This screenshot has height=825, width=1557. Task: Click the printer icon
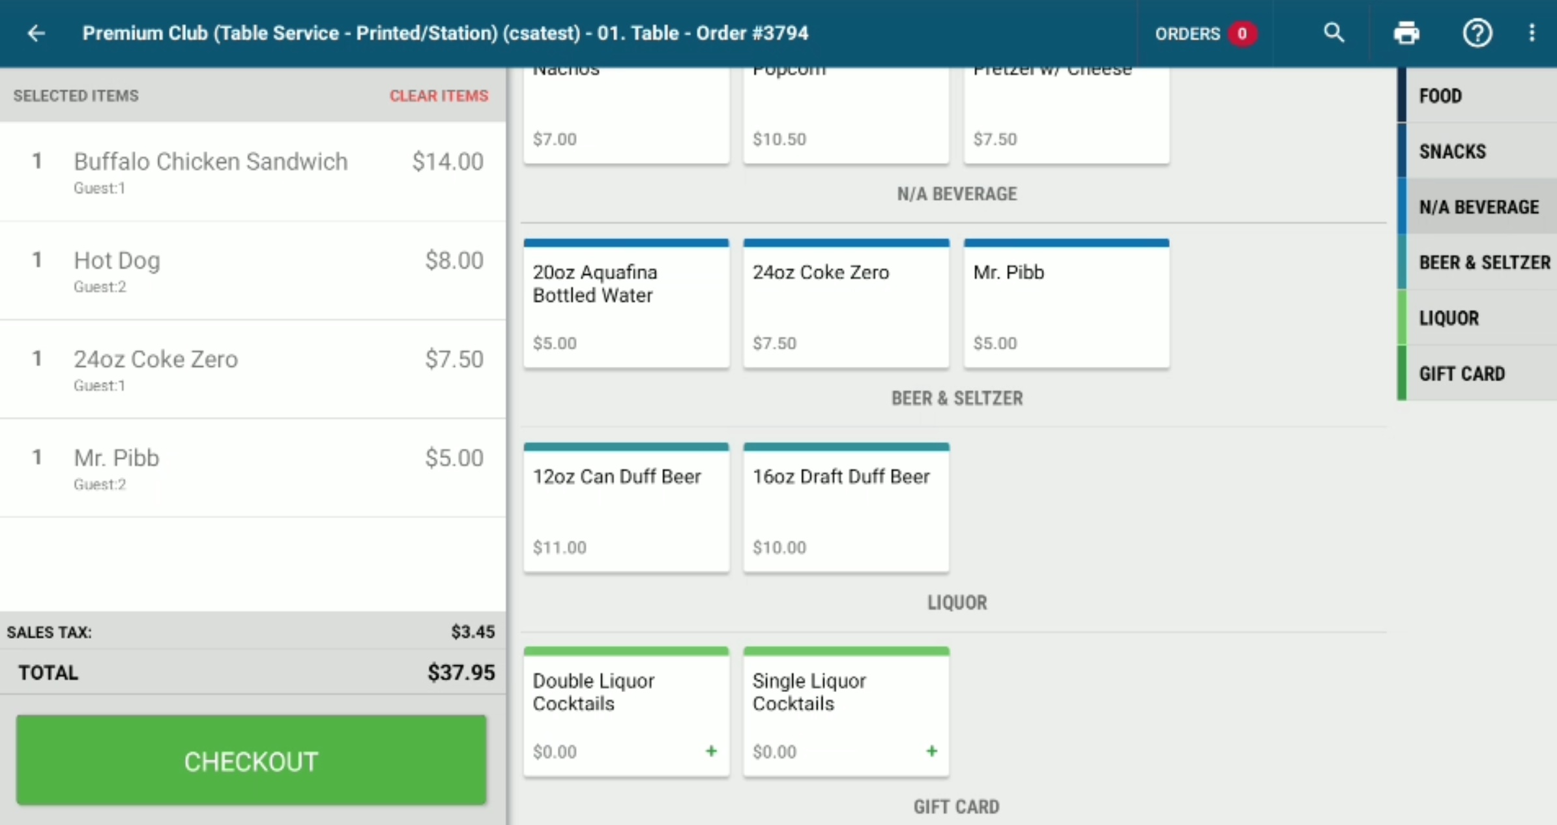coord(1406,33)
